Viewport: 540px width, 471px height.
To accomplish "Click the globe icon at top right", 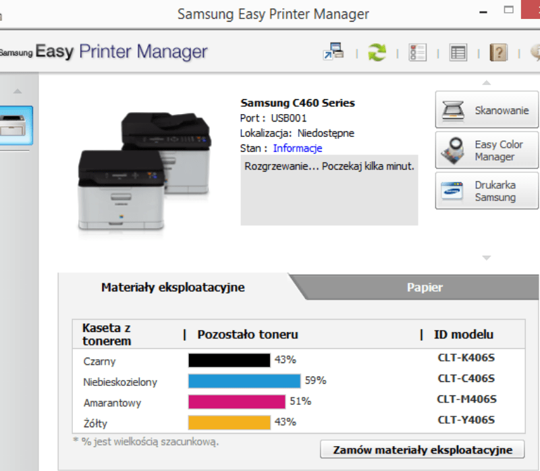I will point(537,52).
